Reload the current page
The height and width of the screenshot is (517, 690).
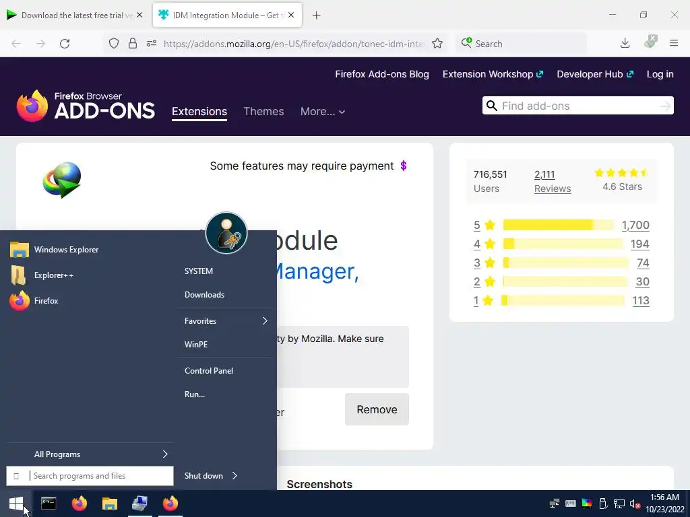65,44
